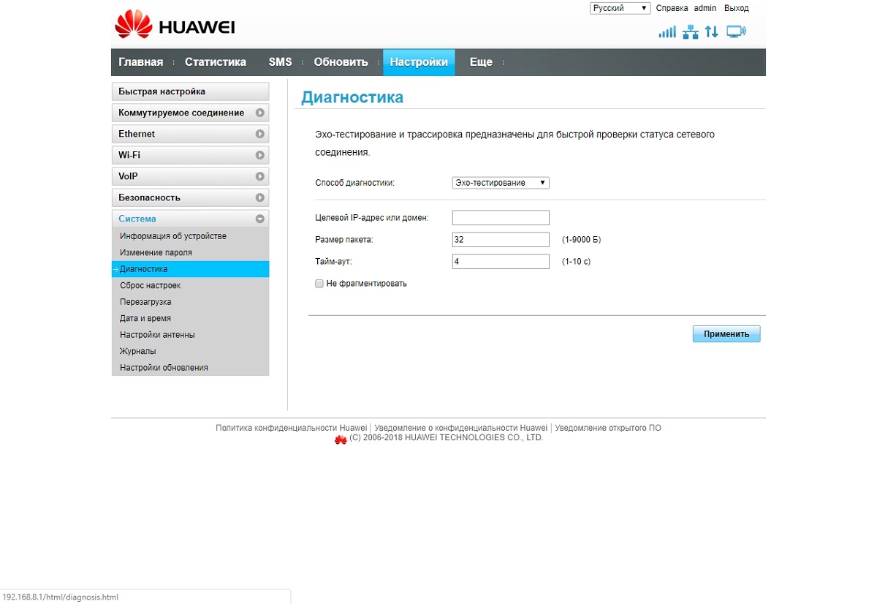Expand Коммутируемое соединение section arrow
The height and width of the screenshot is (604, 877).
click(260, 113)
